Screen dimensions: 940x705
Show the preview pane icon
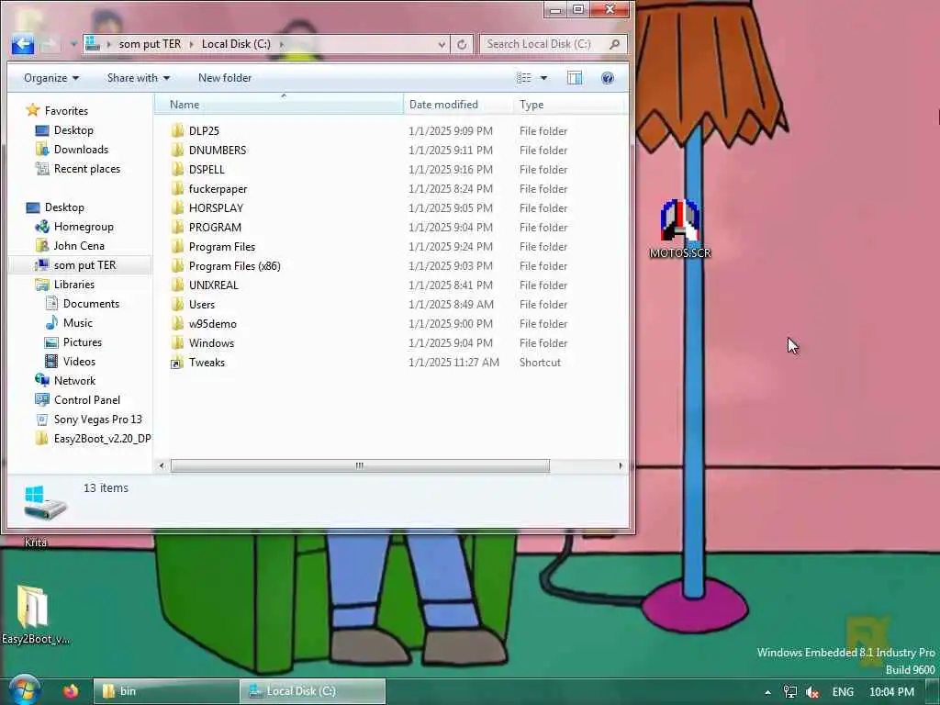575,78
